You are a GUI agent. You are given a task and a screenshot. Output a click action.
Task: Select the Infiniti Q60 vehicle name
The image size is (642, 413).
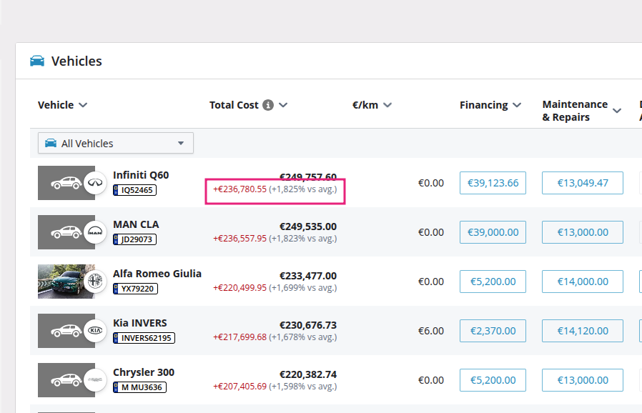141,175
